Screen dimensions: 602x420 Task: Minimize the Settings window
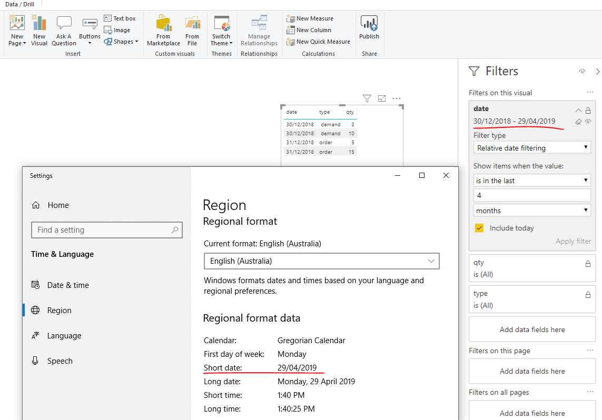click(398, 175)
